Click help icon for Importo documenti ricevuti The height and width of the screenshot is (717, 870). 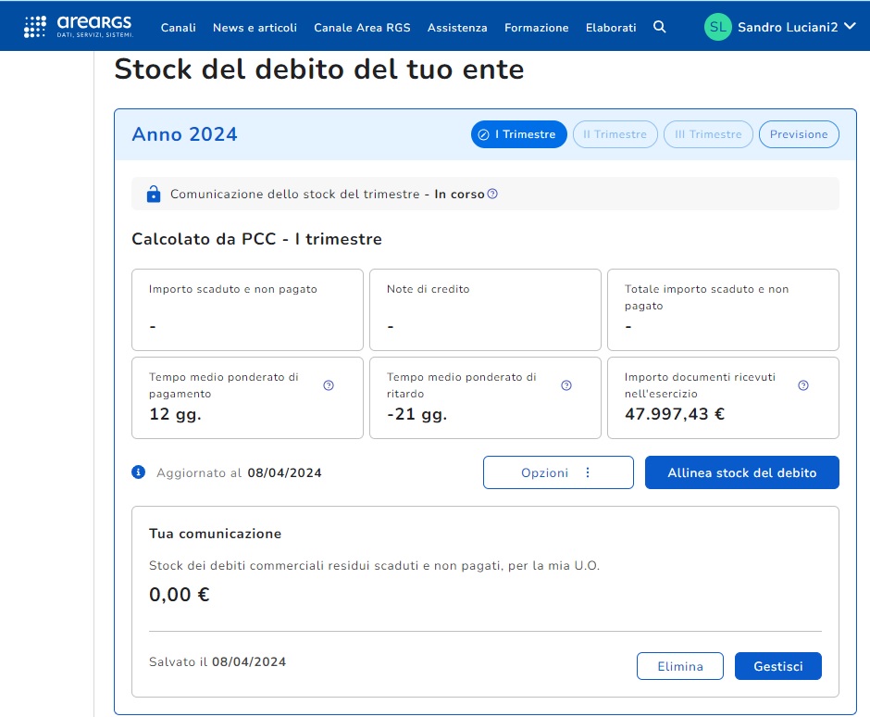[803, 385]
